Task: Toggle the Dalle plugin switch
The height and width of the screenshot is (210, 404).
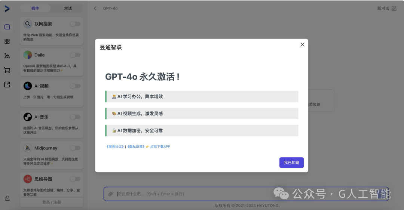Action: pyautogui.click(x=75, y=55)
